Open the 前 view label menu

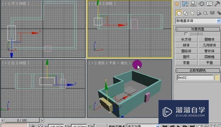100,4
